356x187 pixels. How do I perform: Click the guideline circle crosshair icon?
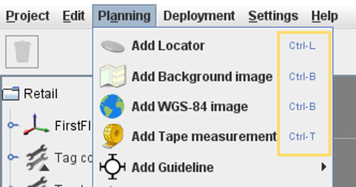(x=112, y=167)
